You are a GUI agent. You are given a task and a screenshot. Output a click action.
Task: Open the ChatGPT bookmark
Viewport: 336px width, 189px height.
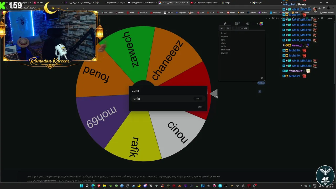[x=168, y=12]
